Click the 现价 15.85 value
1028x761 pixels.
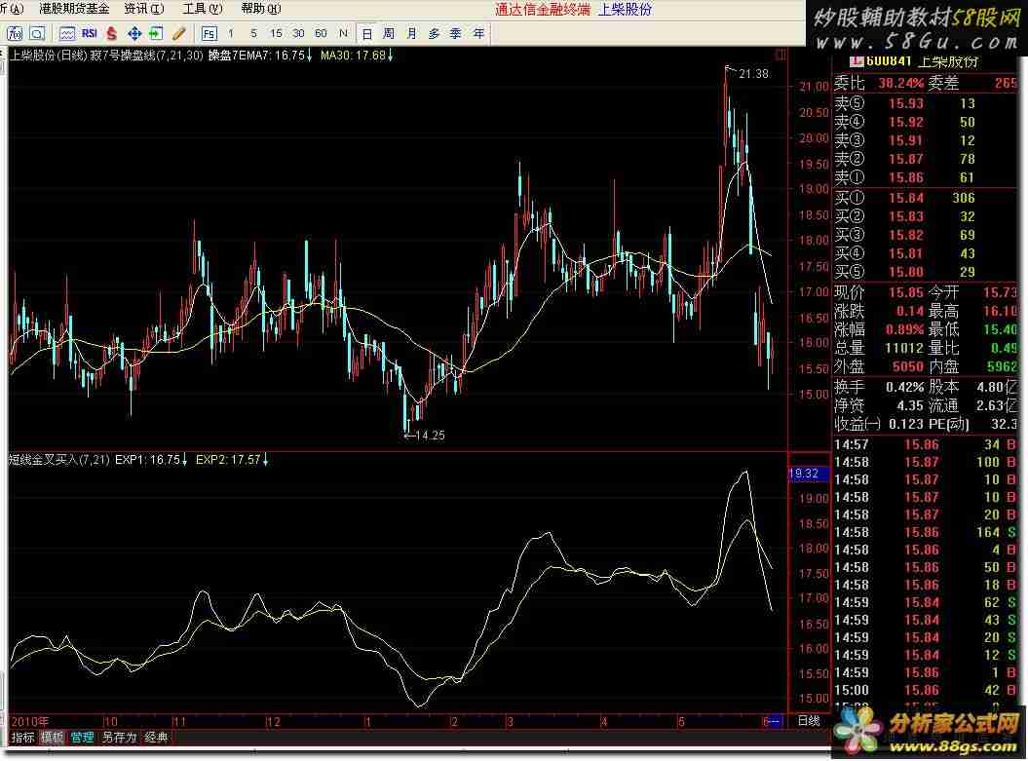click(x=906, y=292)
